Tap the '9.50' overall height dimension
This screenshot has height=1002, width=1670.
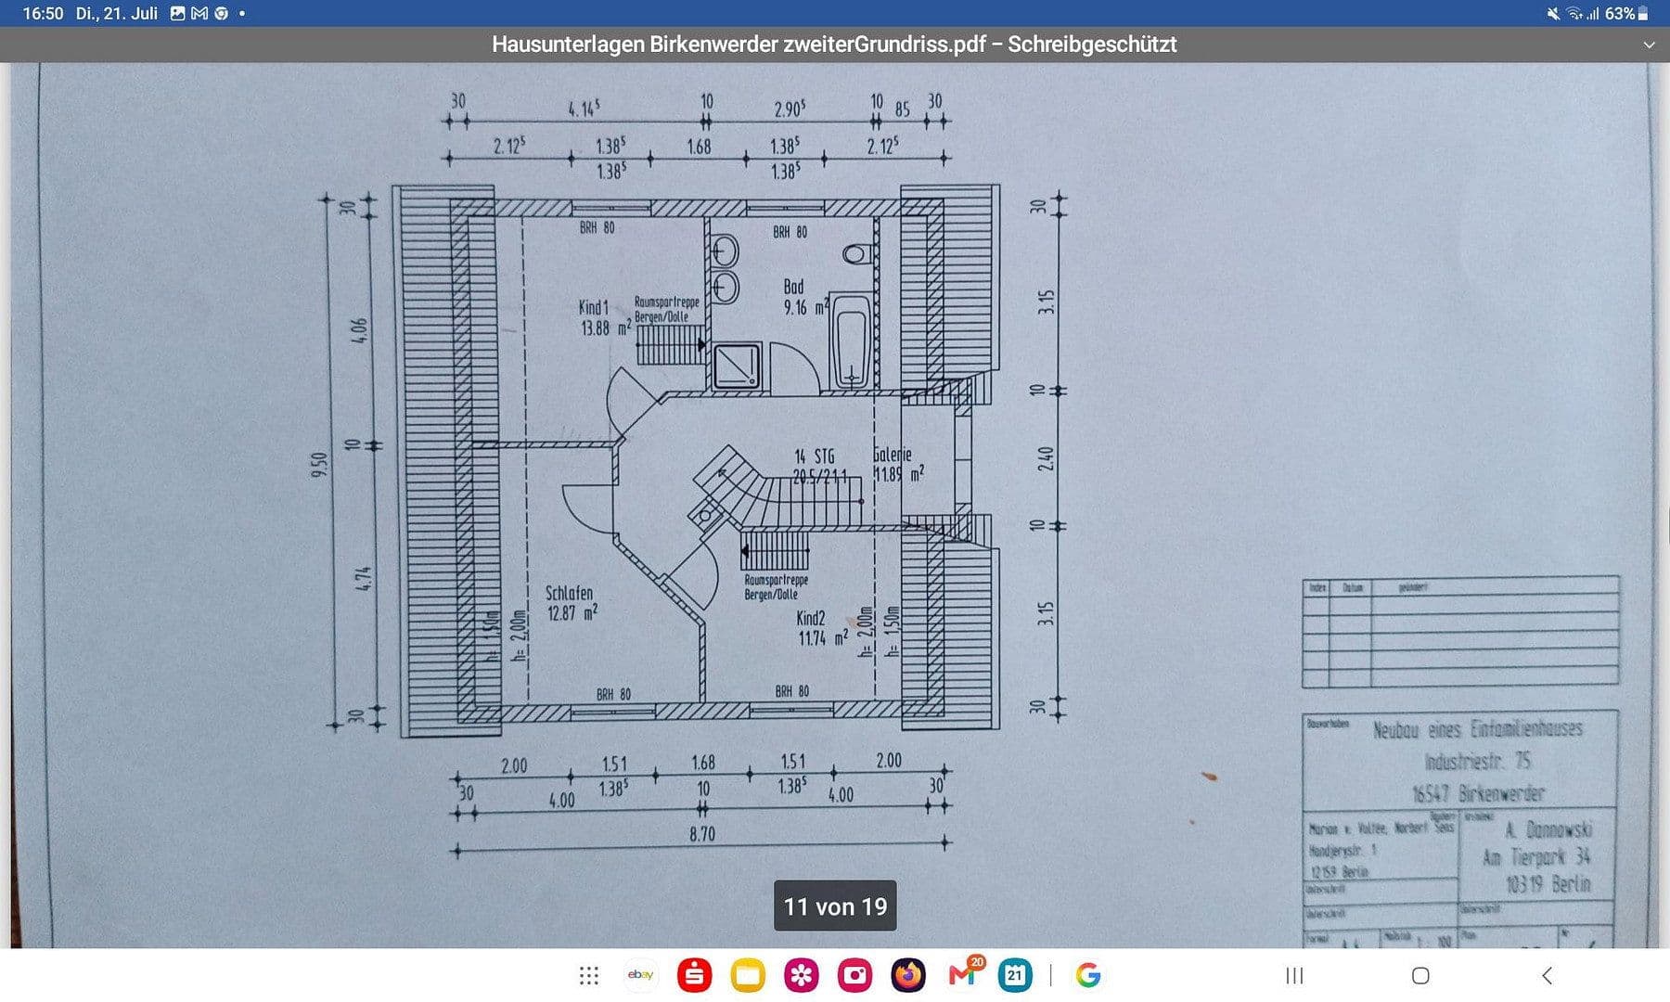[320, 465]
